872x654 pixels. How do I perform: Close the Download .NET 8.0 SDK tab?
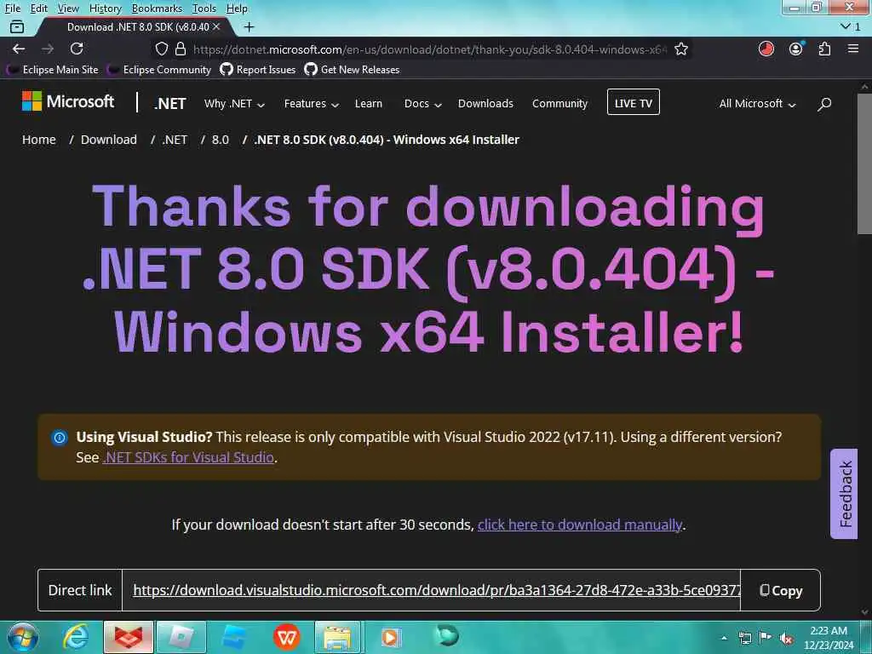pos(216,26)
